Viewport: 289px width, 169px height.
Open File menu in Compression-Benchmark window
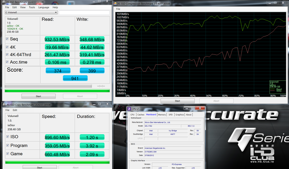(118, 9)
